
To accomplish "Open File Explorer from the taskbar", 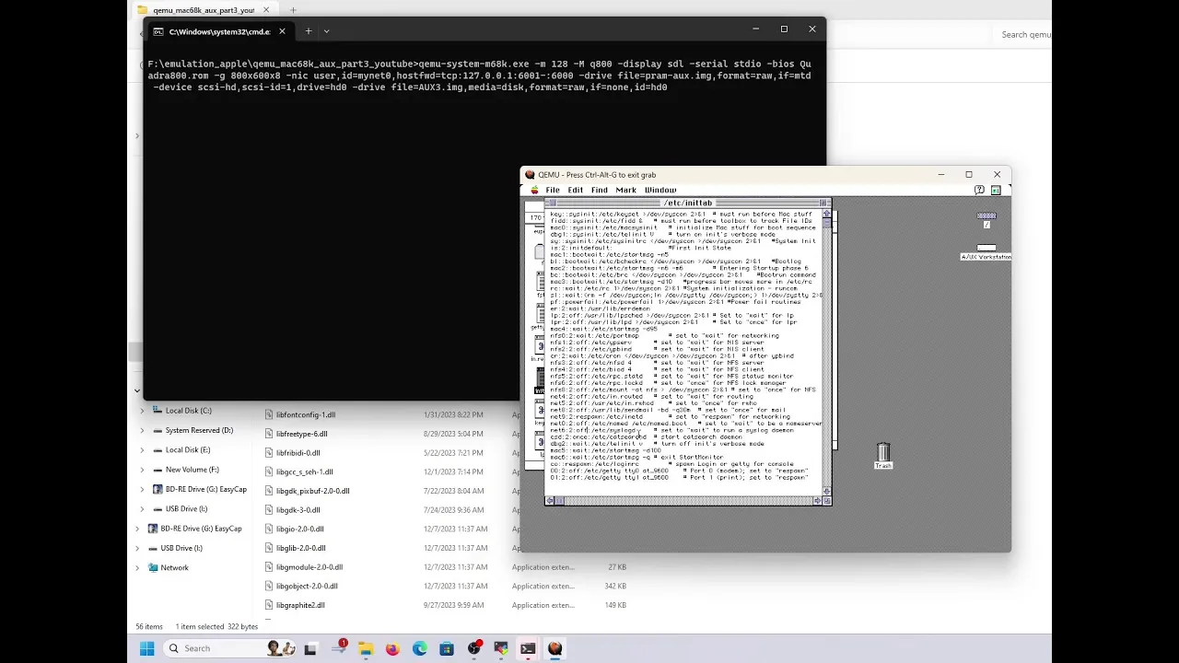I will (366, 648).
